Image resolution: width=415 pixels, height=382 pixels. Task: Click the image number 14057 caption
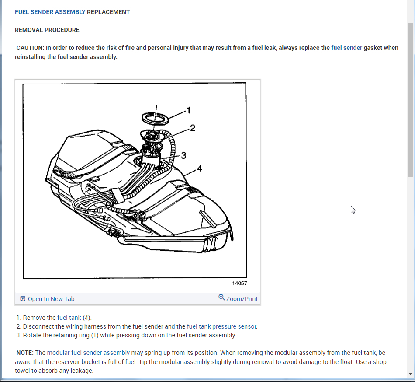(239, 284)
